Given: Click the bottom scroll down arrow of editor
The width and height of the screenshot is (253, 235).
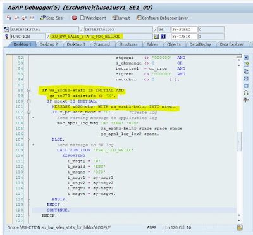Looking at the screenshot, I should 239,220.
